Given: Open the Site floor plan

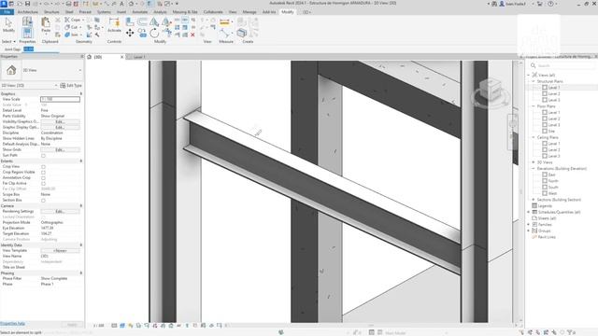Looking at the screenshot, I should click(x=551, y=131).
